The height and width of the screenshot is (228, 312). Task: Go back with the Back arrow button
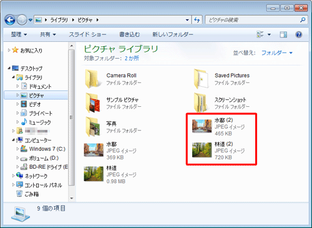click(10, 20)
